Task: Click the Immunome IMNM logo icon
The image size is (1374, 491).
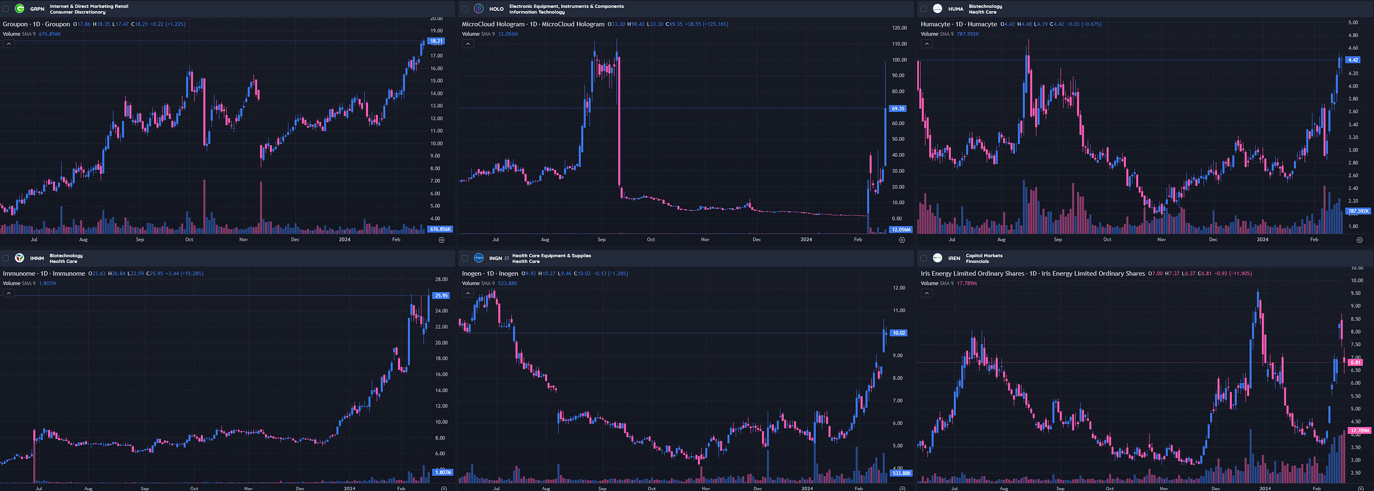Action: pyautogui.click(x=19, y=258)
